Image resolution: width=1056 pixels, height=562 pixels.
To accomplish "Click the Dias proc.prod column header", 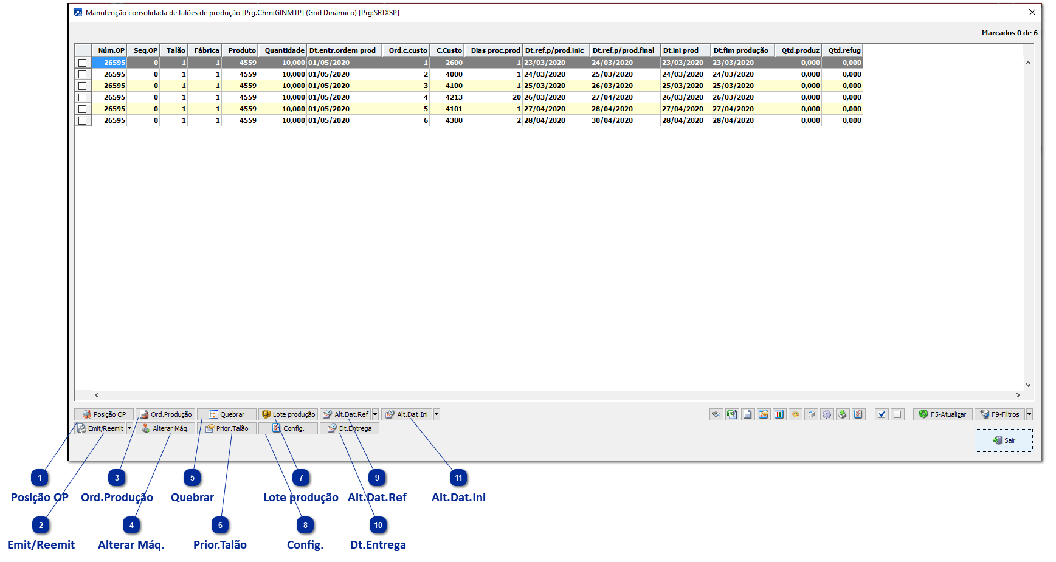I will [x=494, y=50].
